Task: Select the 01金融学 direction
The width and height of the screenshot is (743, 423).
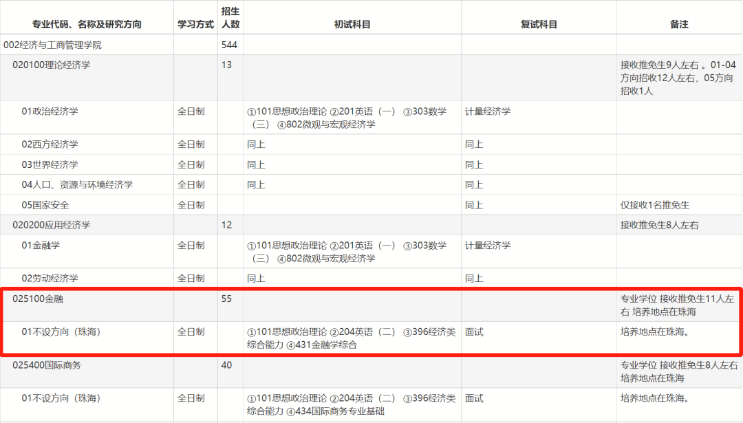Action: 41,246
